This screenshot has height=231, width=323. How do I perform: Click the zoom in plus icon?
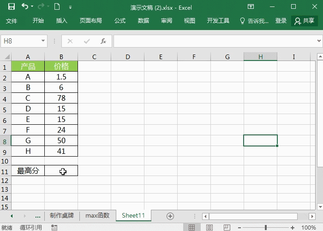click(293, 227)
